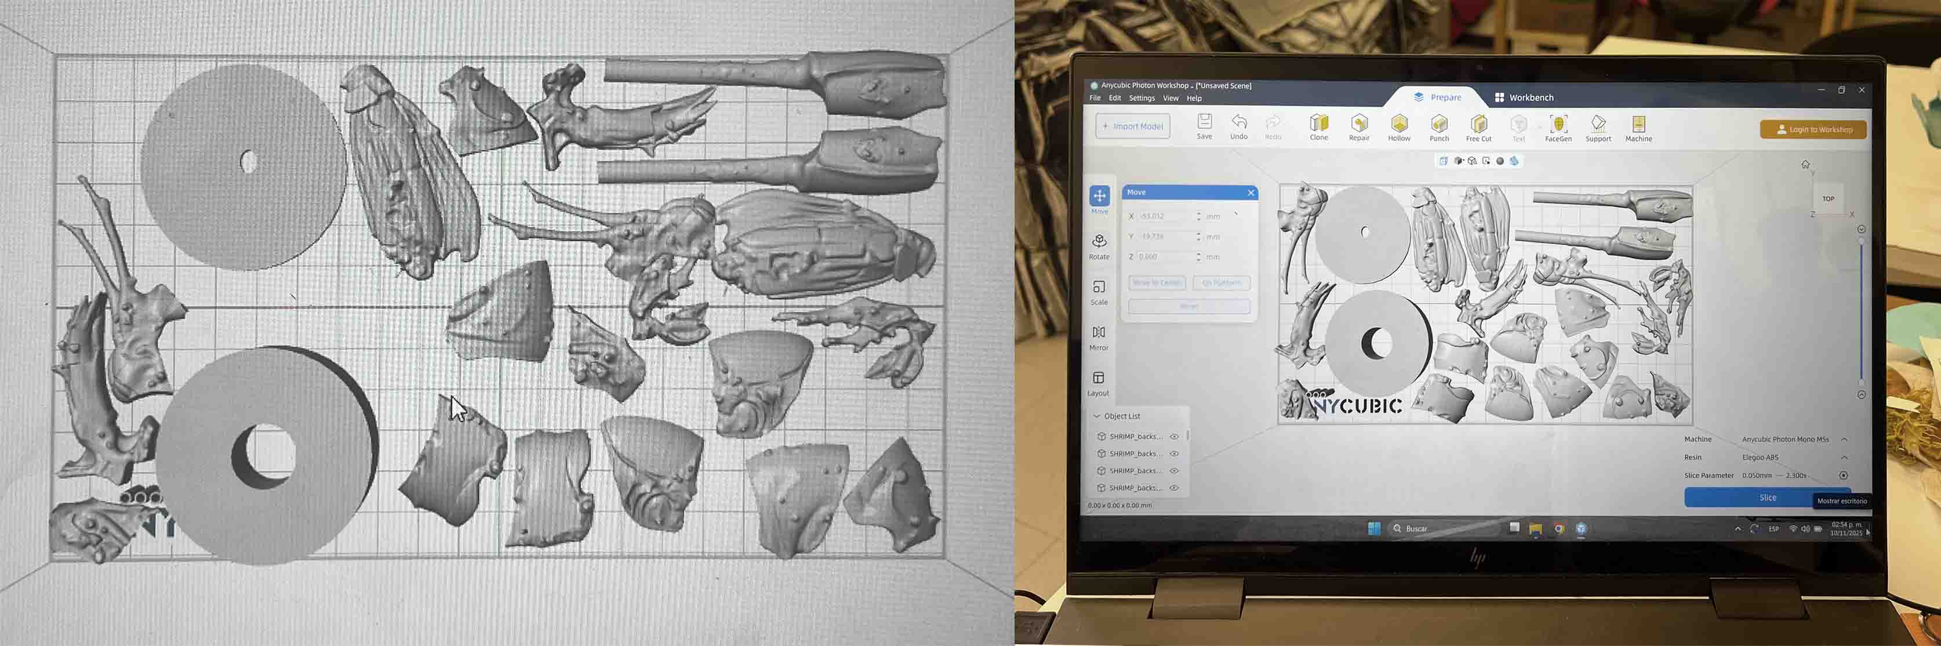Viewport: 1941px width, 646px height.
Task: Collapse the Object List panel
Action: tap(1097, 416)
